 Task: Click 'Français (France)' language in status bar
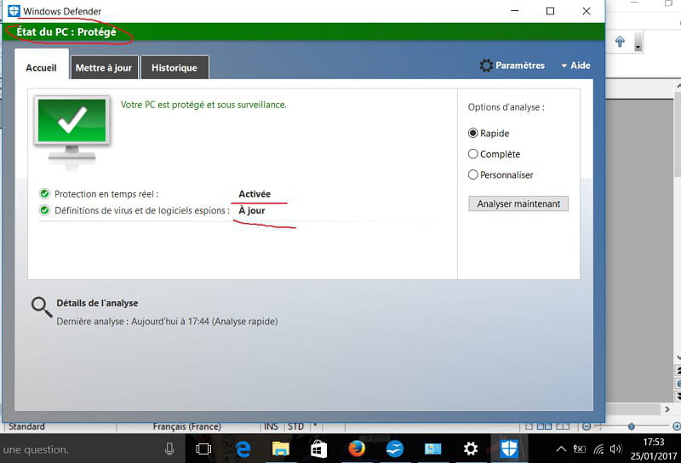pyautogui.click(x=186, y=426)
